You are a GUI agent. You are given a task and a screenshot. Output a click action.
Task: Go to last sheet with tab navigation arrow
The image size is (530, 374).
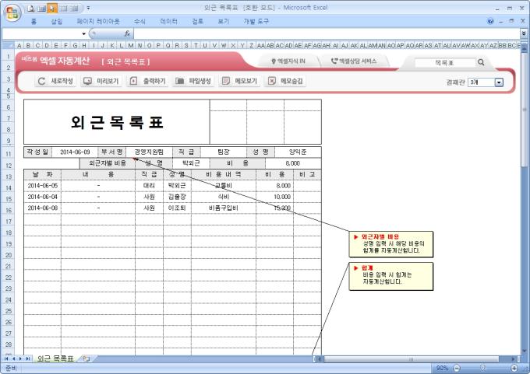click(x=28, y=358)
